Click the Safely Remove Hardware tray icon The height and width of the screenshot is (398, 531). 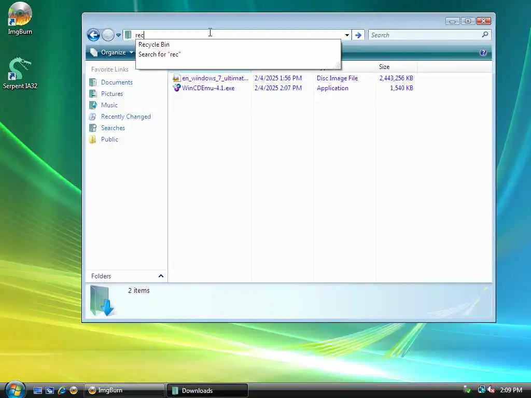tap(467, 390)
